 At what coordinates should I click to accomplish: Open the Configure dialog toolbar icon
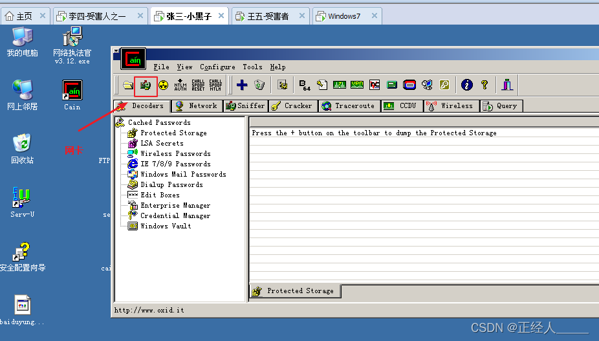click(283, 85)
